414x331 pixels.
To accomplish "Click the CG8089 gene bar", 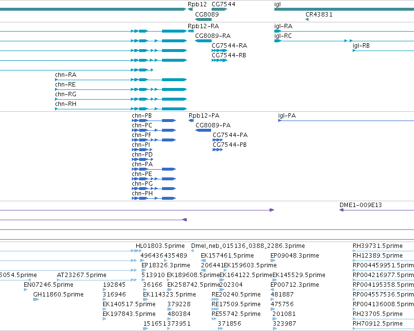I will tap(203, 19).
